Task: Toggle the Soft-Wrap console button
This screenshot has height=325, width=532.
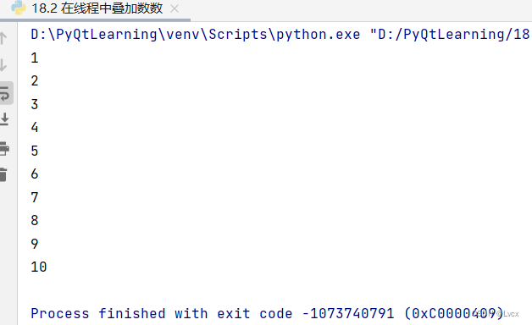Action: coord(5,93)
